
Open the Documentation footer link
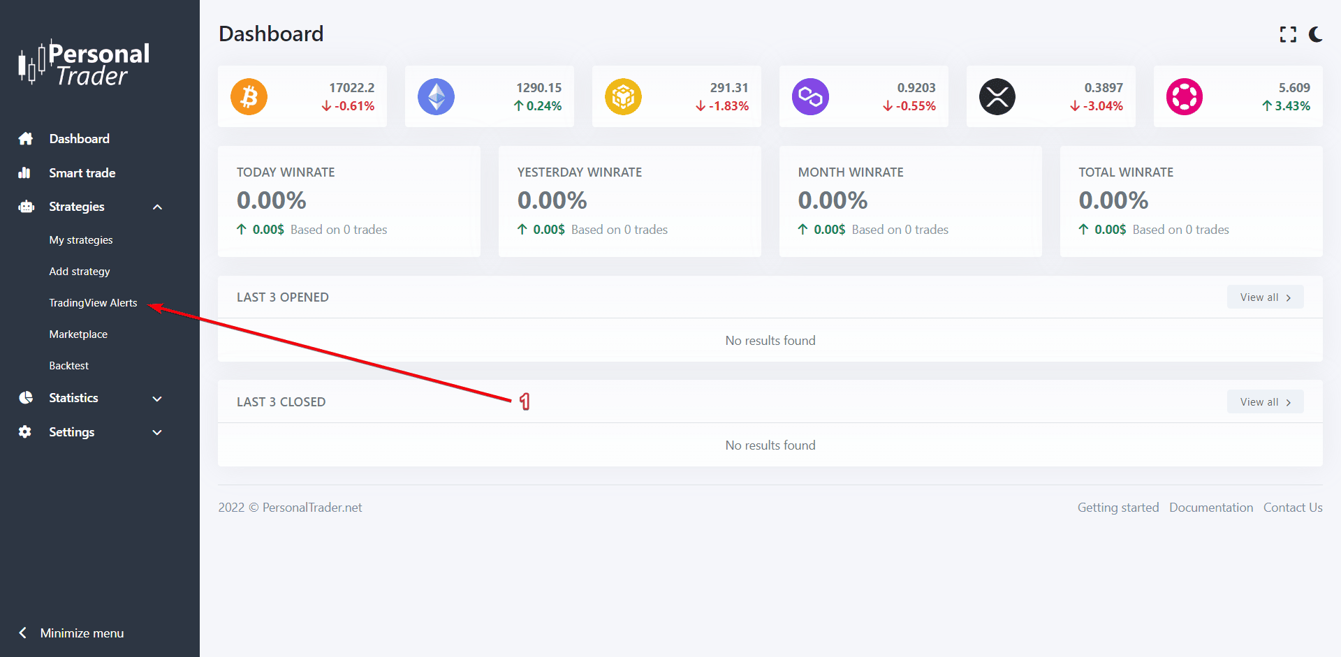[1211, 508]
